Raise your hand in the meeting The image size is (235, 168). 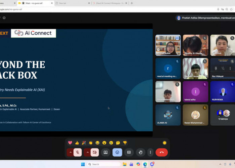coord(140,153)
